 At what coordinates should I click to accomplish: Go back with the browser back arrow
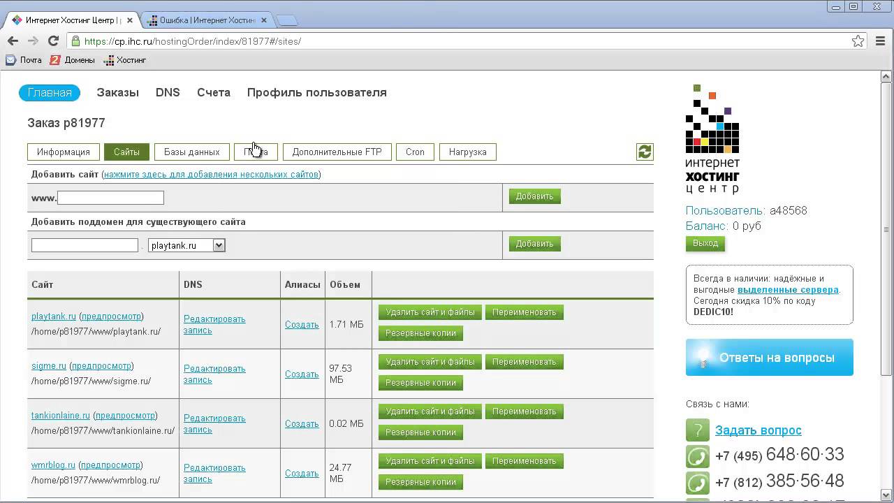(x=13, y=41)
